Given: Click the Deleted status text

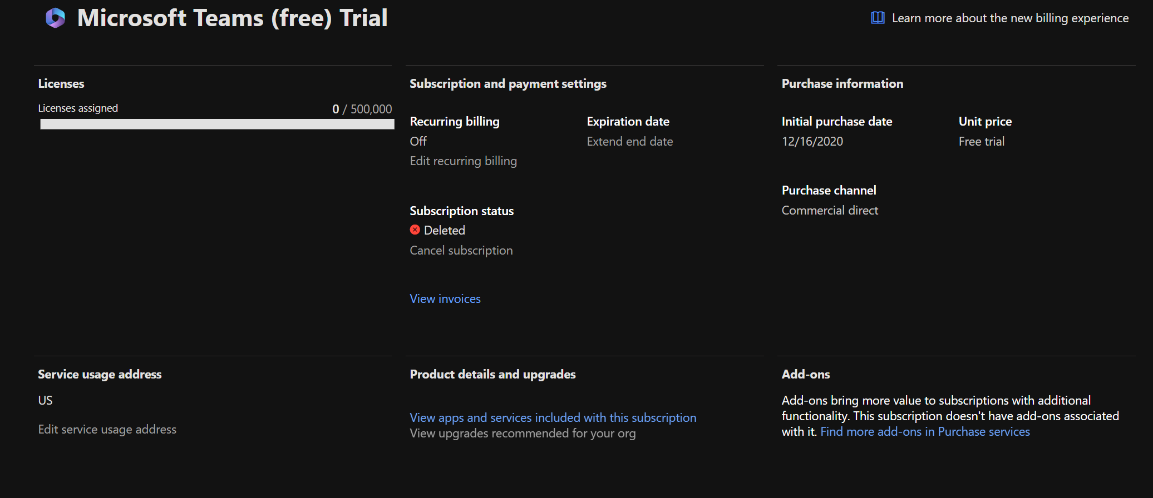Looking at the screenshot, I should [445, 230].
